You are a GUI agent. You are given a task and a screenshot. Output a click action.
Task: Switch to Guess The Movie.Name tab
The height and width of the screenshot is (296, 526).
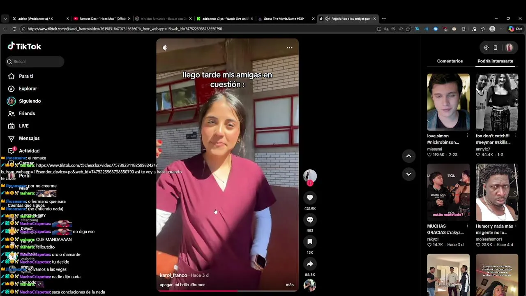(x=286, y=18)
